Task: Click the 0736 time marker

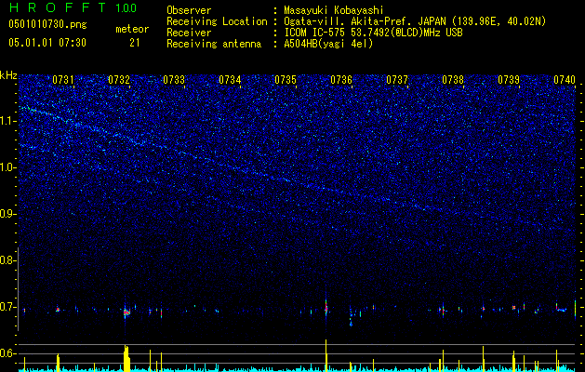Action: coord(341,80)
